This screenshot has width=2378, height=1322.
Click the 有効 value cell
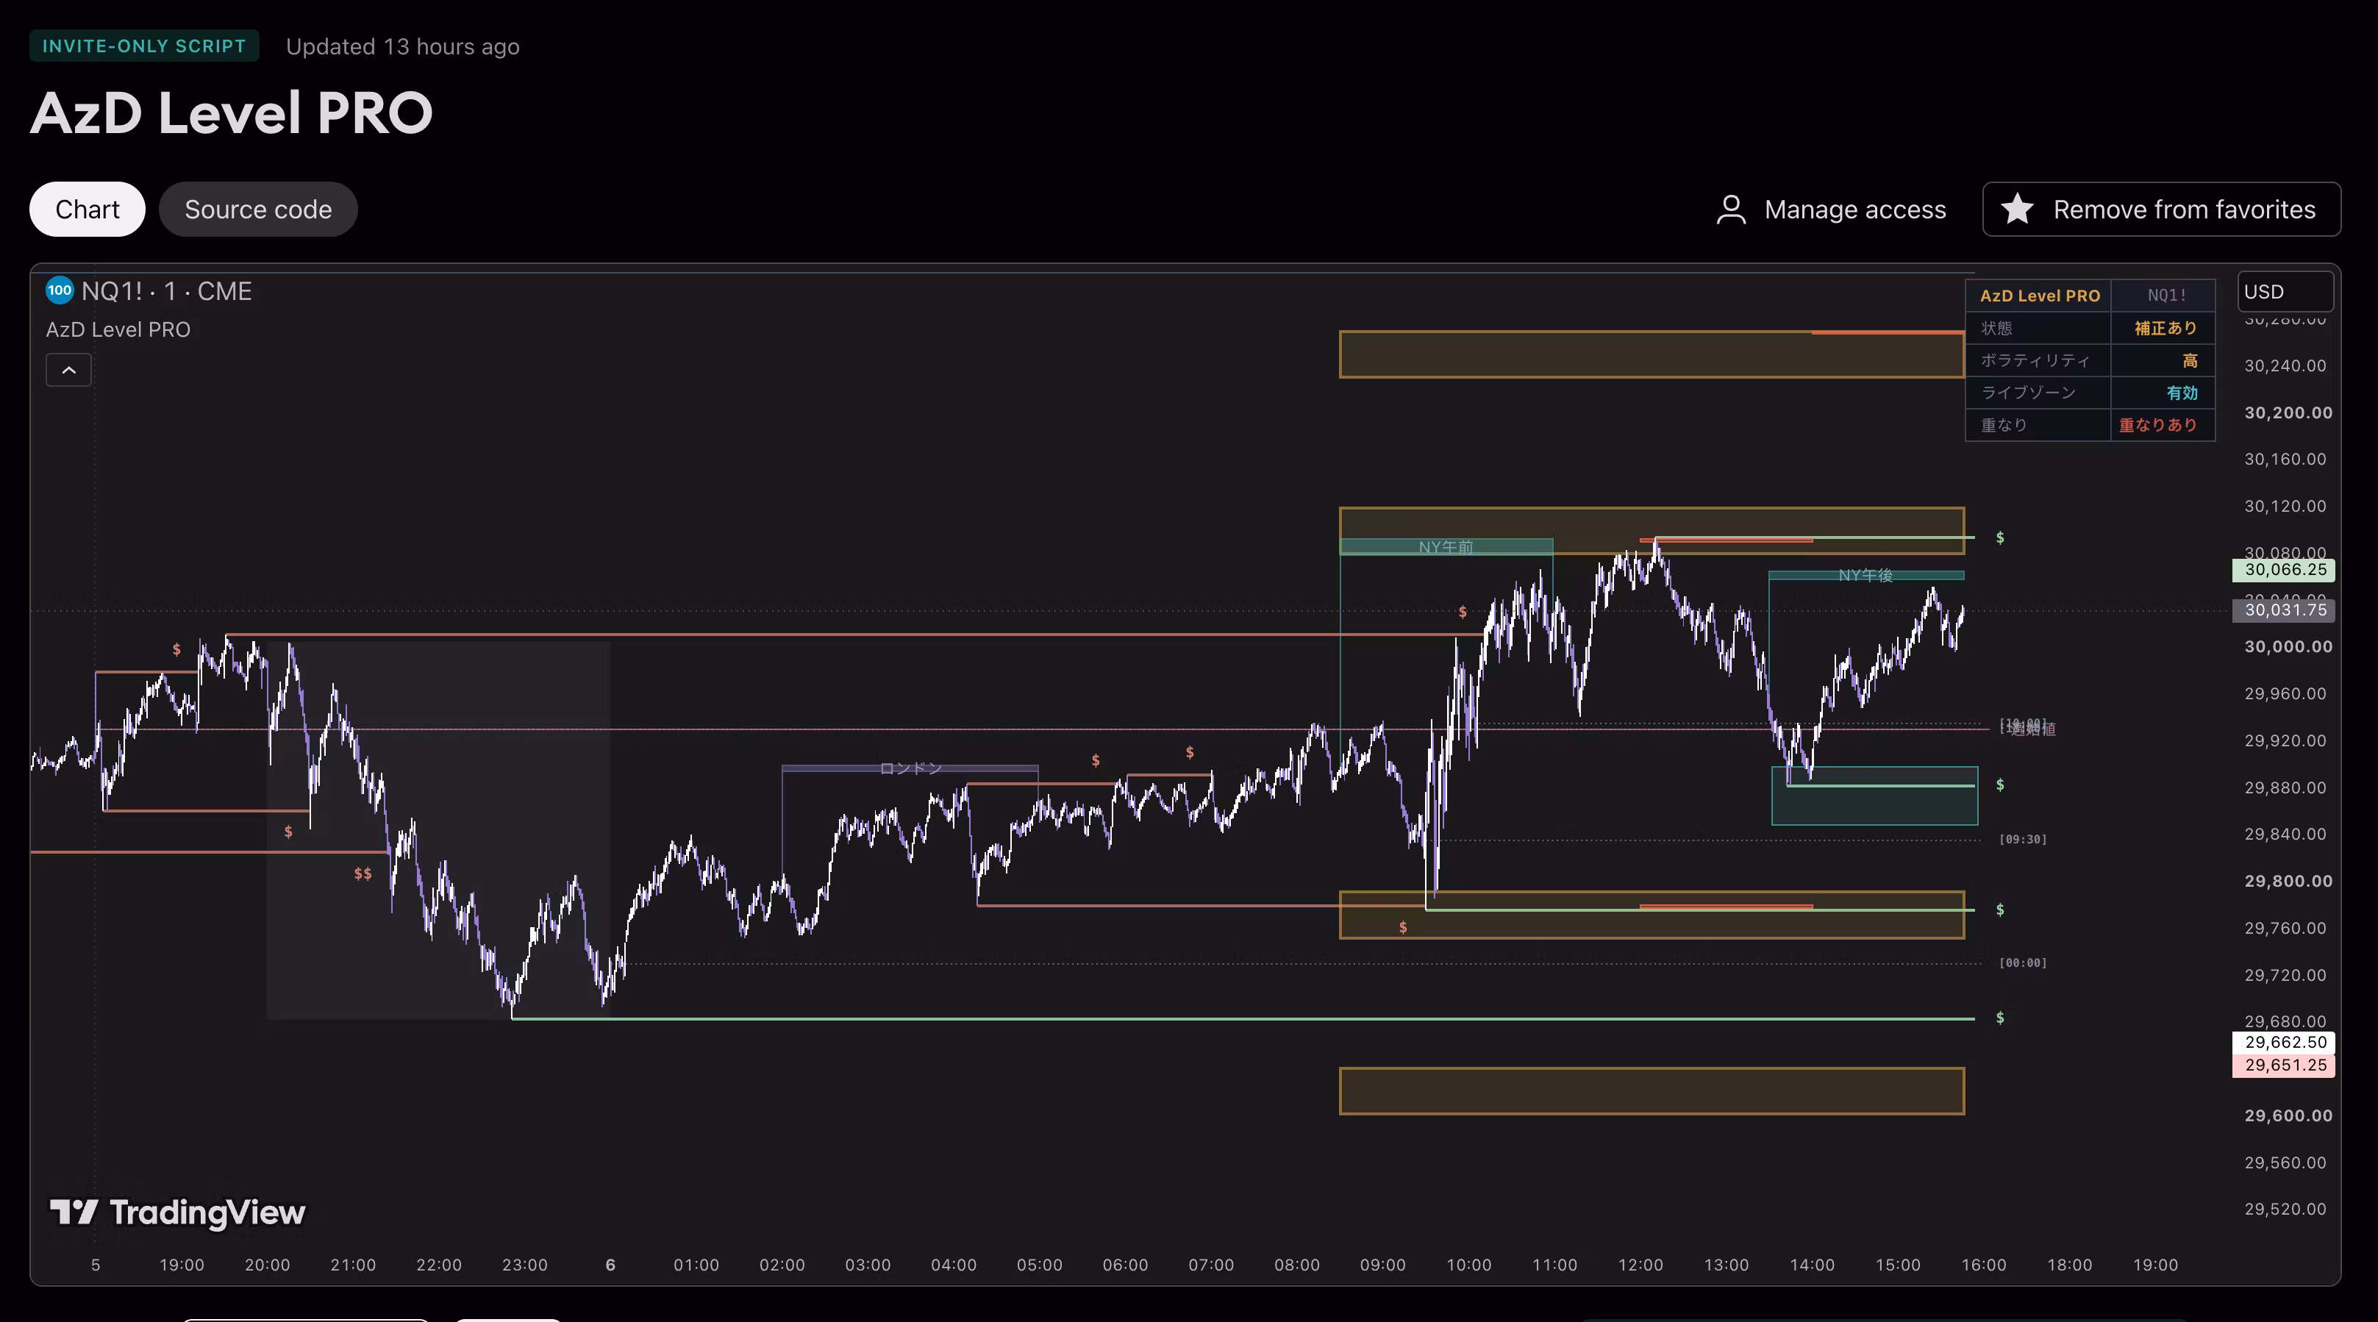(2164, 393)
